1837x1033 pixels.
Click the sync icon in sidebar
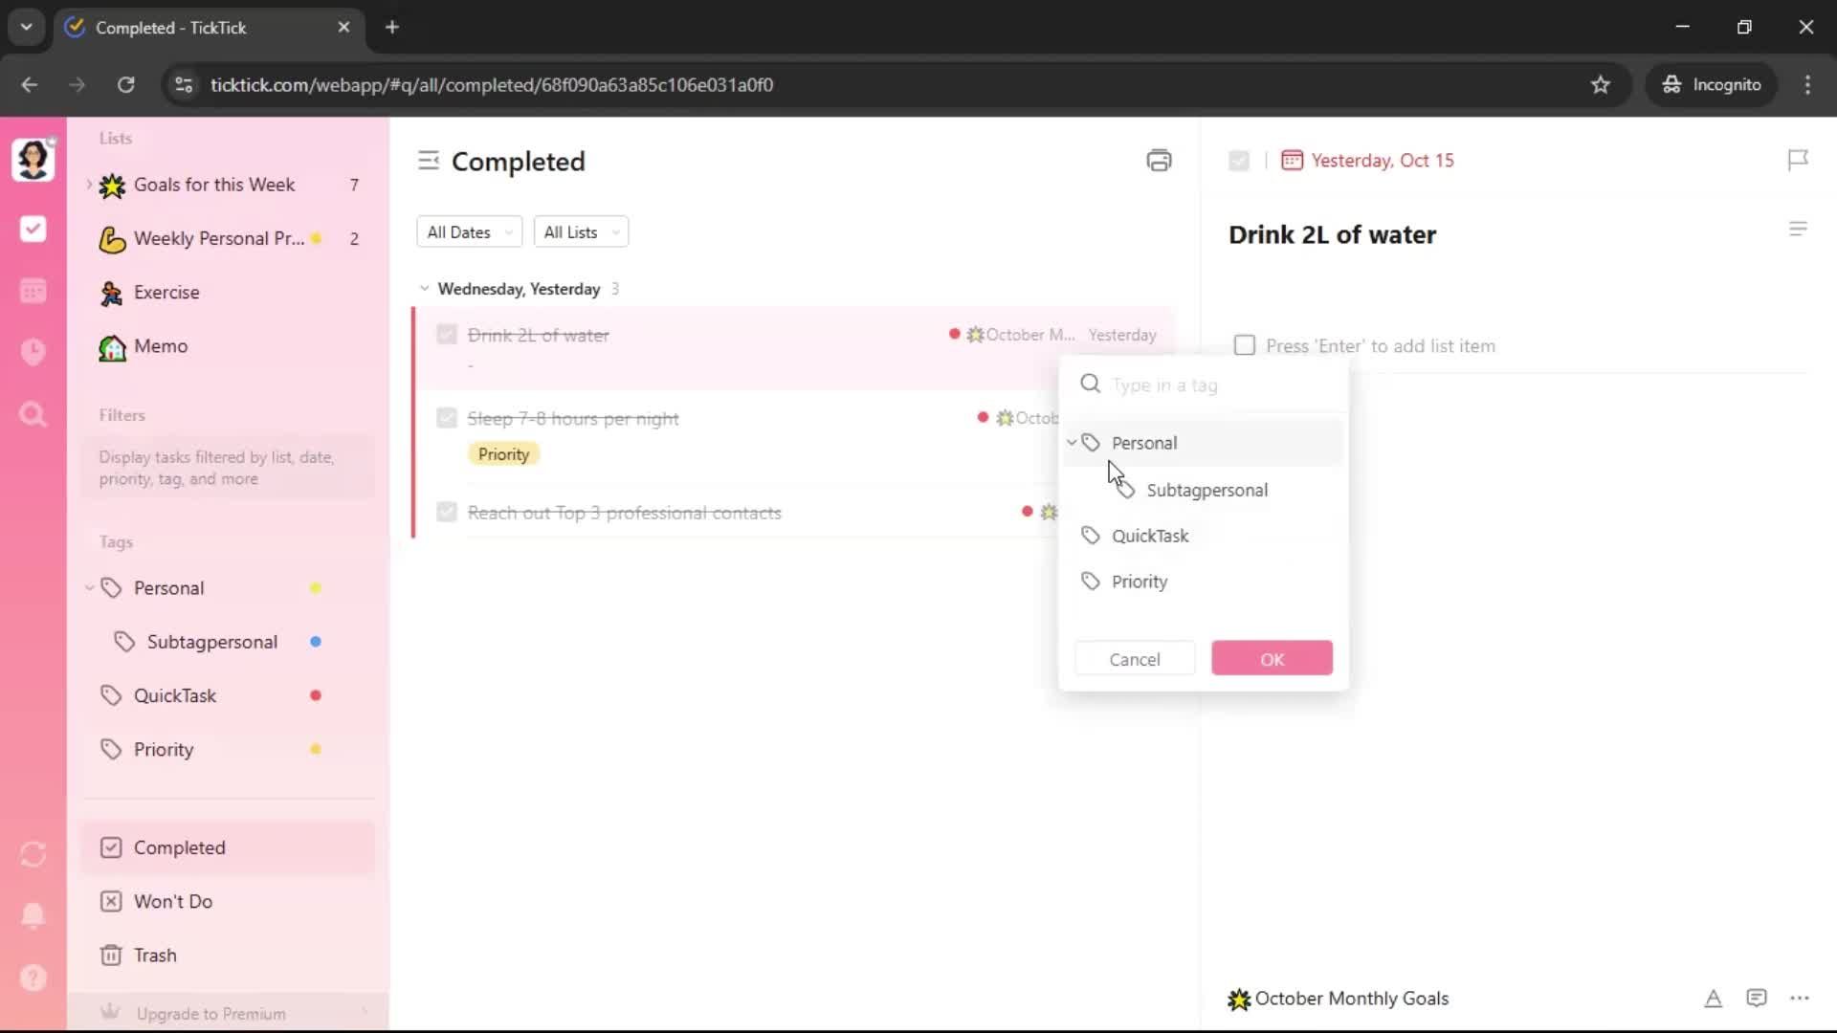click(33, 854)
